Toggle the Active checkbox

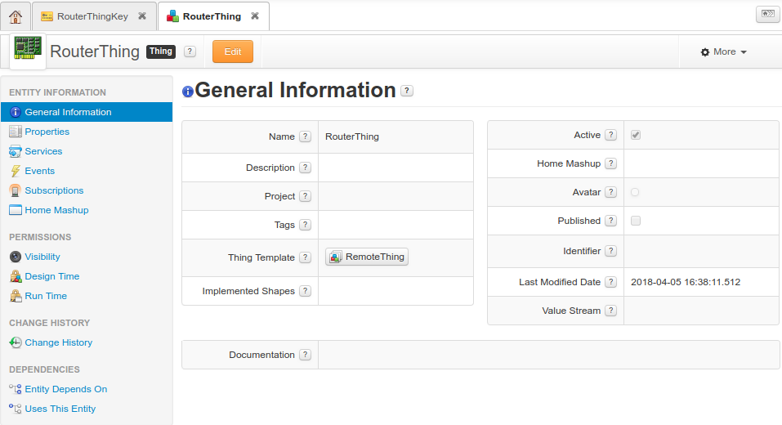click(636, 135)
